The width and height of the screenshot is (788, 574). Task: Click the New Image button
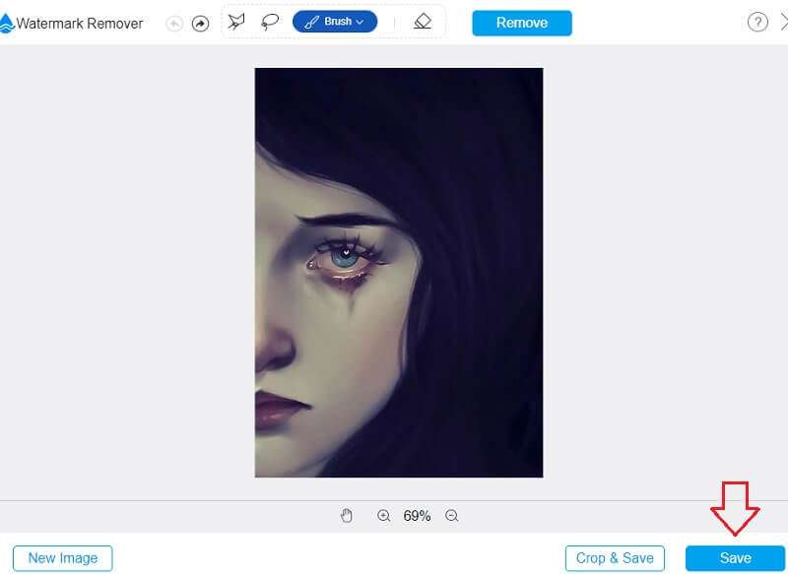coord(62,558)
